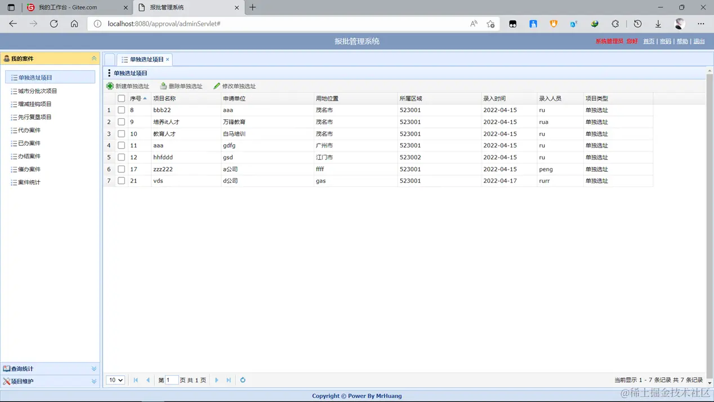714x402 pixels.
Task: Click the 退出 logout link
Action: (x=699, y=41)
